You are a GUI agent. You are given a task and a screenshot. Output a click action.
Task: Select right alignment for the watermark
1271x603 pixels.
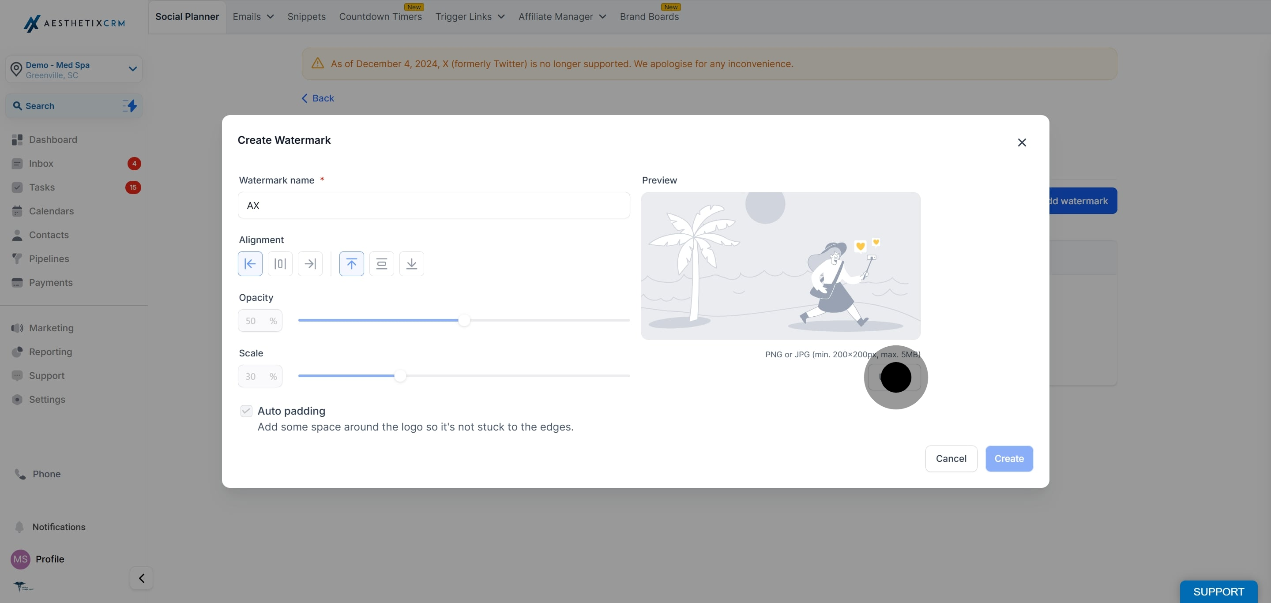[310, 264]
